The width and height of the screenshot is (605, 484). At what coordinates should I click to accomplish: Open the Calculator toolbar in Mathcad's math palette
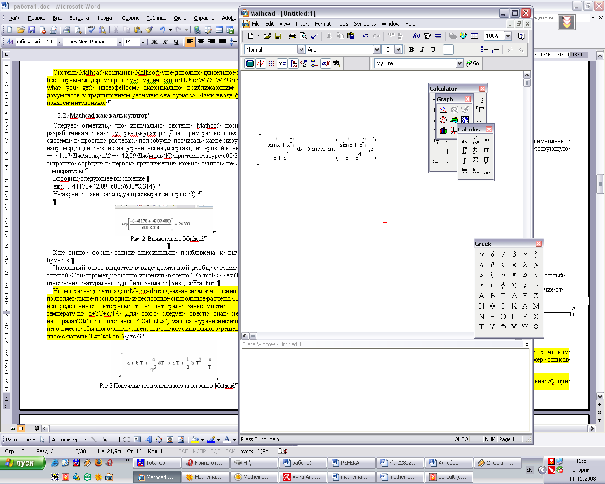(x=250, y=63)
